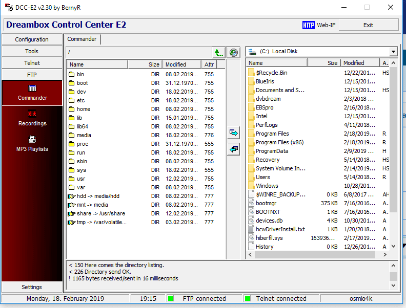Sort remote list by Attr column
This screenshot has width=406, height=308.
[x=209, y=64]
